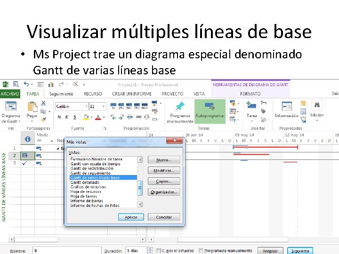Image resolution: width=339 pixels, height=254 pixels.
Task: Select Hoja de recursos in list
Action: pos(86,191)
